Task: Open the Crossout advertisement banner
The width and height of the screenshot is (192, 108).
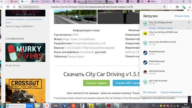Action: [x=25, y=91]
